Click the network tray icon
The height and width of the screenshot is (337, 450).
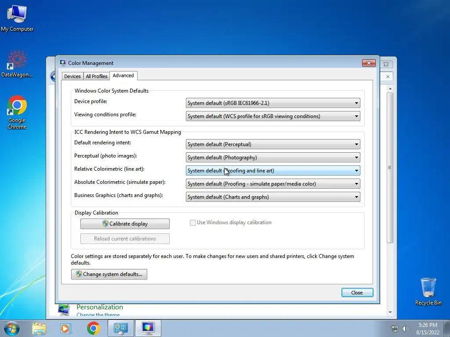tap(395, 329)
